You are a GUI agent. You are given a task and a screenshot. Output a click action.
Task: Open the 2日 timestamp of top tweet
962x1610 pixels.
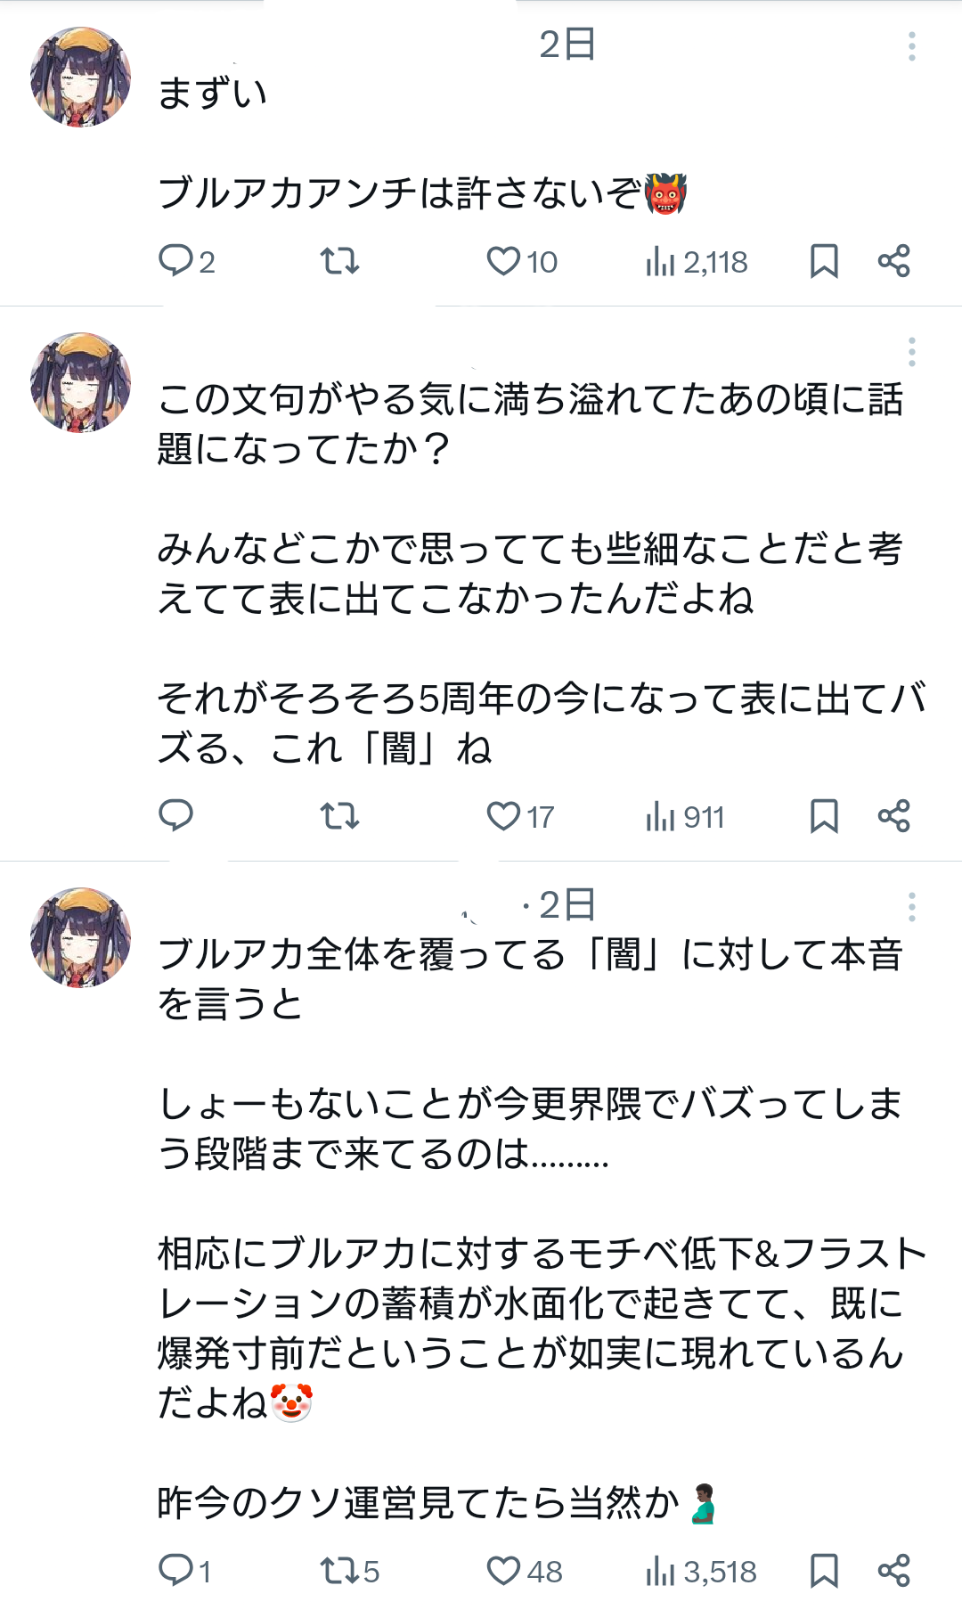[567, 45]
